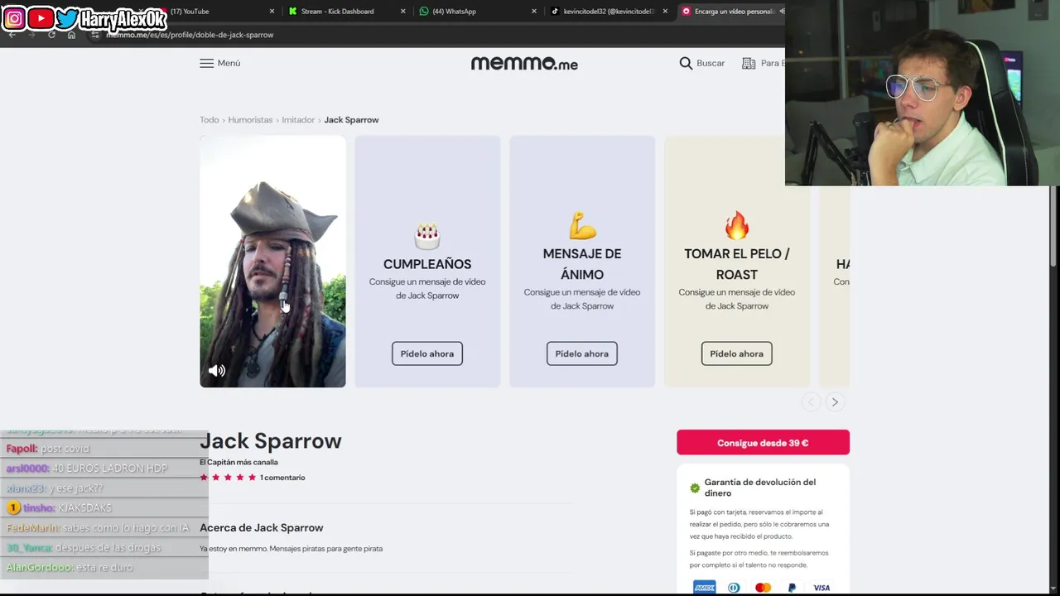Click the Jack Sparrow name heading
Image resolution: width=1060 pixels, height=596 pixels.
point(271,440)
